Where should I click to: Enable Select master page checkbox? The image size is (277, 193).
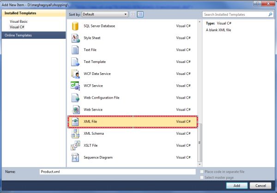[202, 177]
